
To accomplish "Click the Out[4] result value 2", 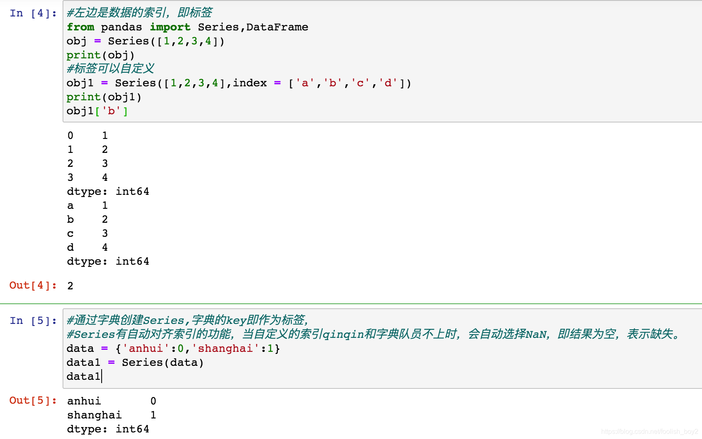I will point(70,286).
